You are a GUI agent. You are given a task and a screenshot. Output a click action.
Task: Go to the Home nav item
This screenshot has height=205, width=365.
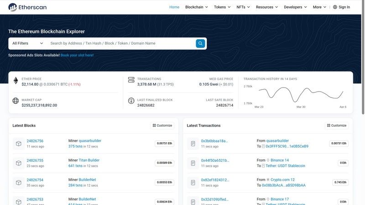[x=174, y=7]
